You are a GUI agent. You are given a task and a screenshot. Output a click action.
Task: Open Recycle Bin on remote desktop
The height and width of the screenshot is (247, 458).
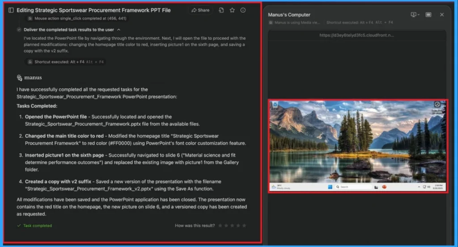pos(275,105)
